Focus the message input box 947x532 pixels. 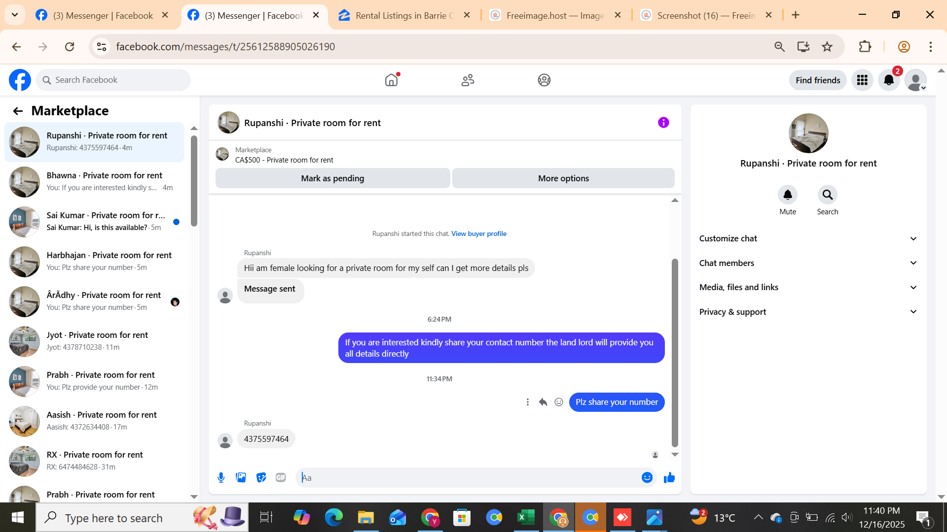point(469,477)
